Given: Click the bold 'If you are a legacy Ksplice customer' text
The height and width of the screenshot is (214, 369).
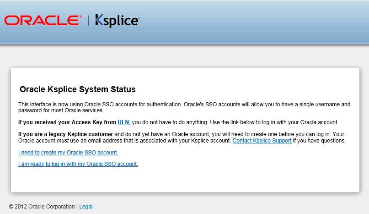Looking at the screenshot, I should pyautogui.click(x=66, y=134).
